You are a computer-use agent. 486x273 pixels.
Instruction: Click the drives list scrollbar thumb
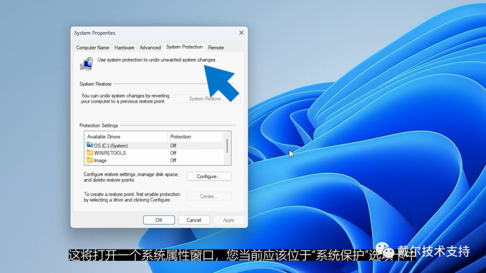point(227,145)
